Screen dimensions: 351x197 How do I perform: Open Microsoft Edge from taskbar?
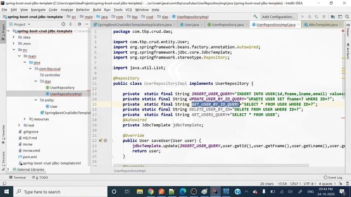click(x=183, y=192)
